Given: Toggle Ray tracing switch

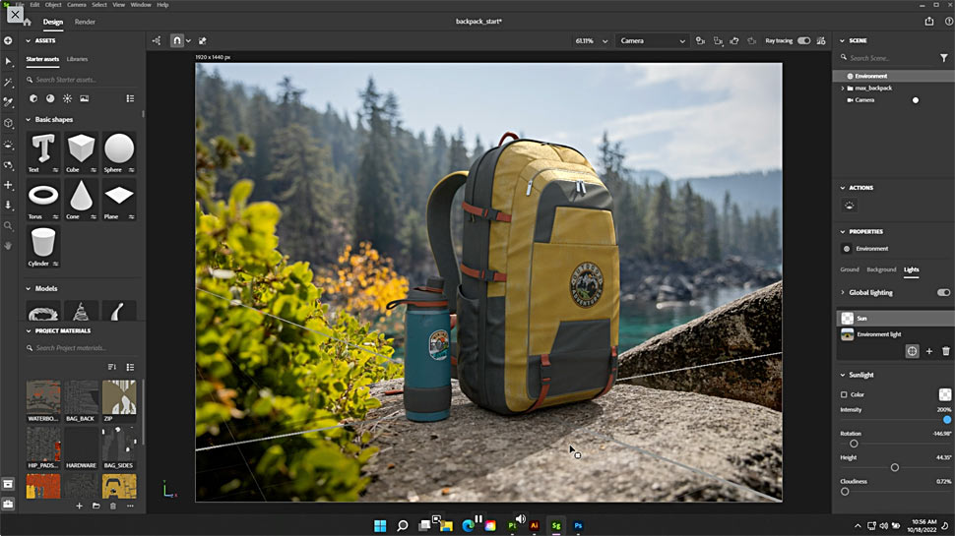Looking at the screenshot, I should tap(804, 40).
